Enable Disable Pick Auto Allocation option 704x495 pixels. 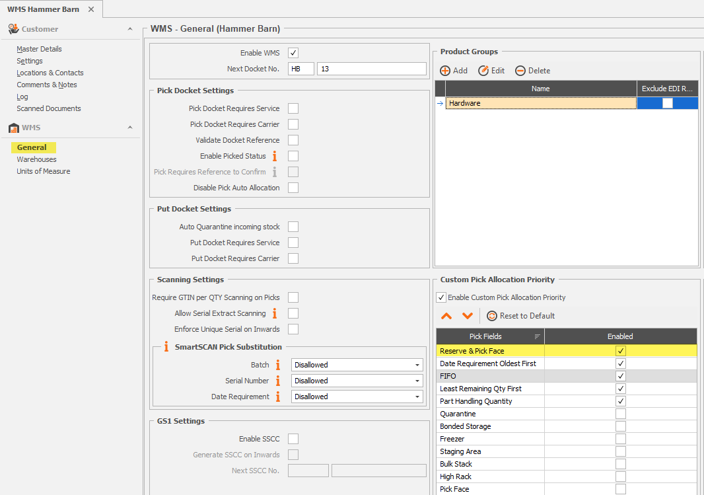[x=293, y=188]
